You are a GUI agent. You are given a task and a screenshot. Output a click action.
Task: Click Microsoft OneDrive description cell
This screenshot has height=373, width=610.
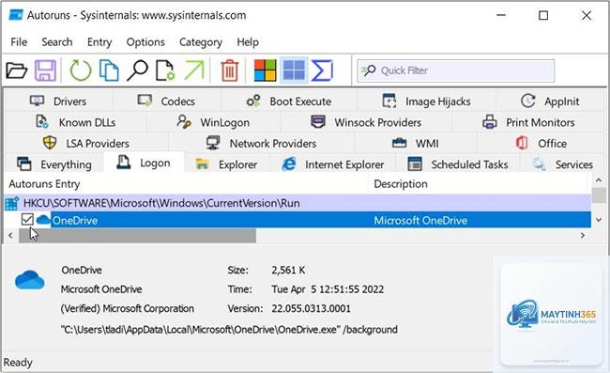[x=420, y=221]
